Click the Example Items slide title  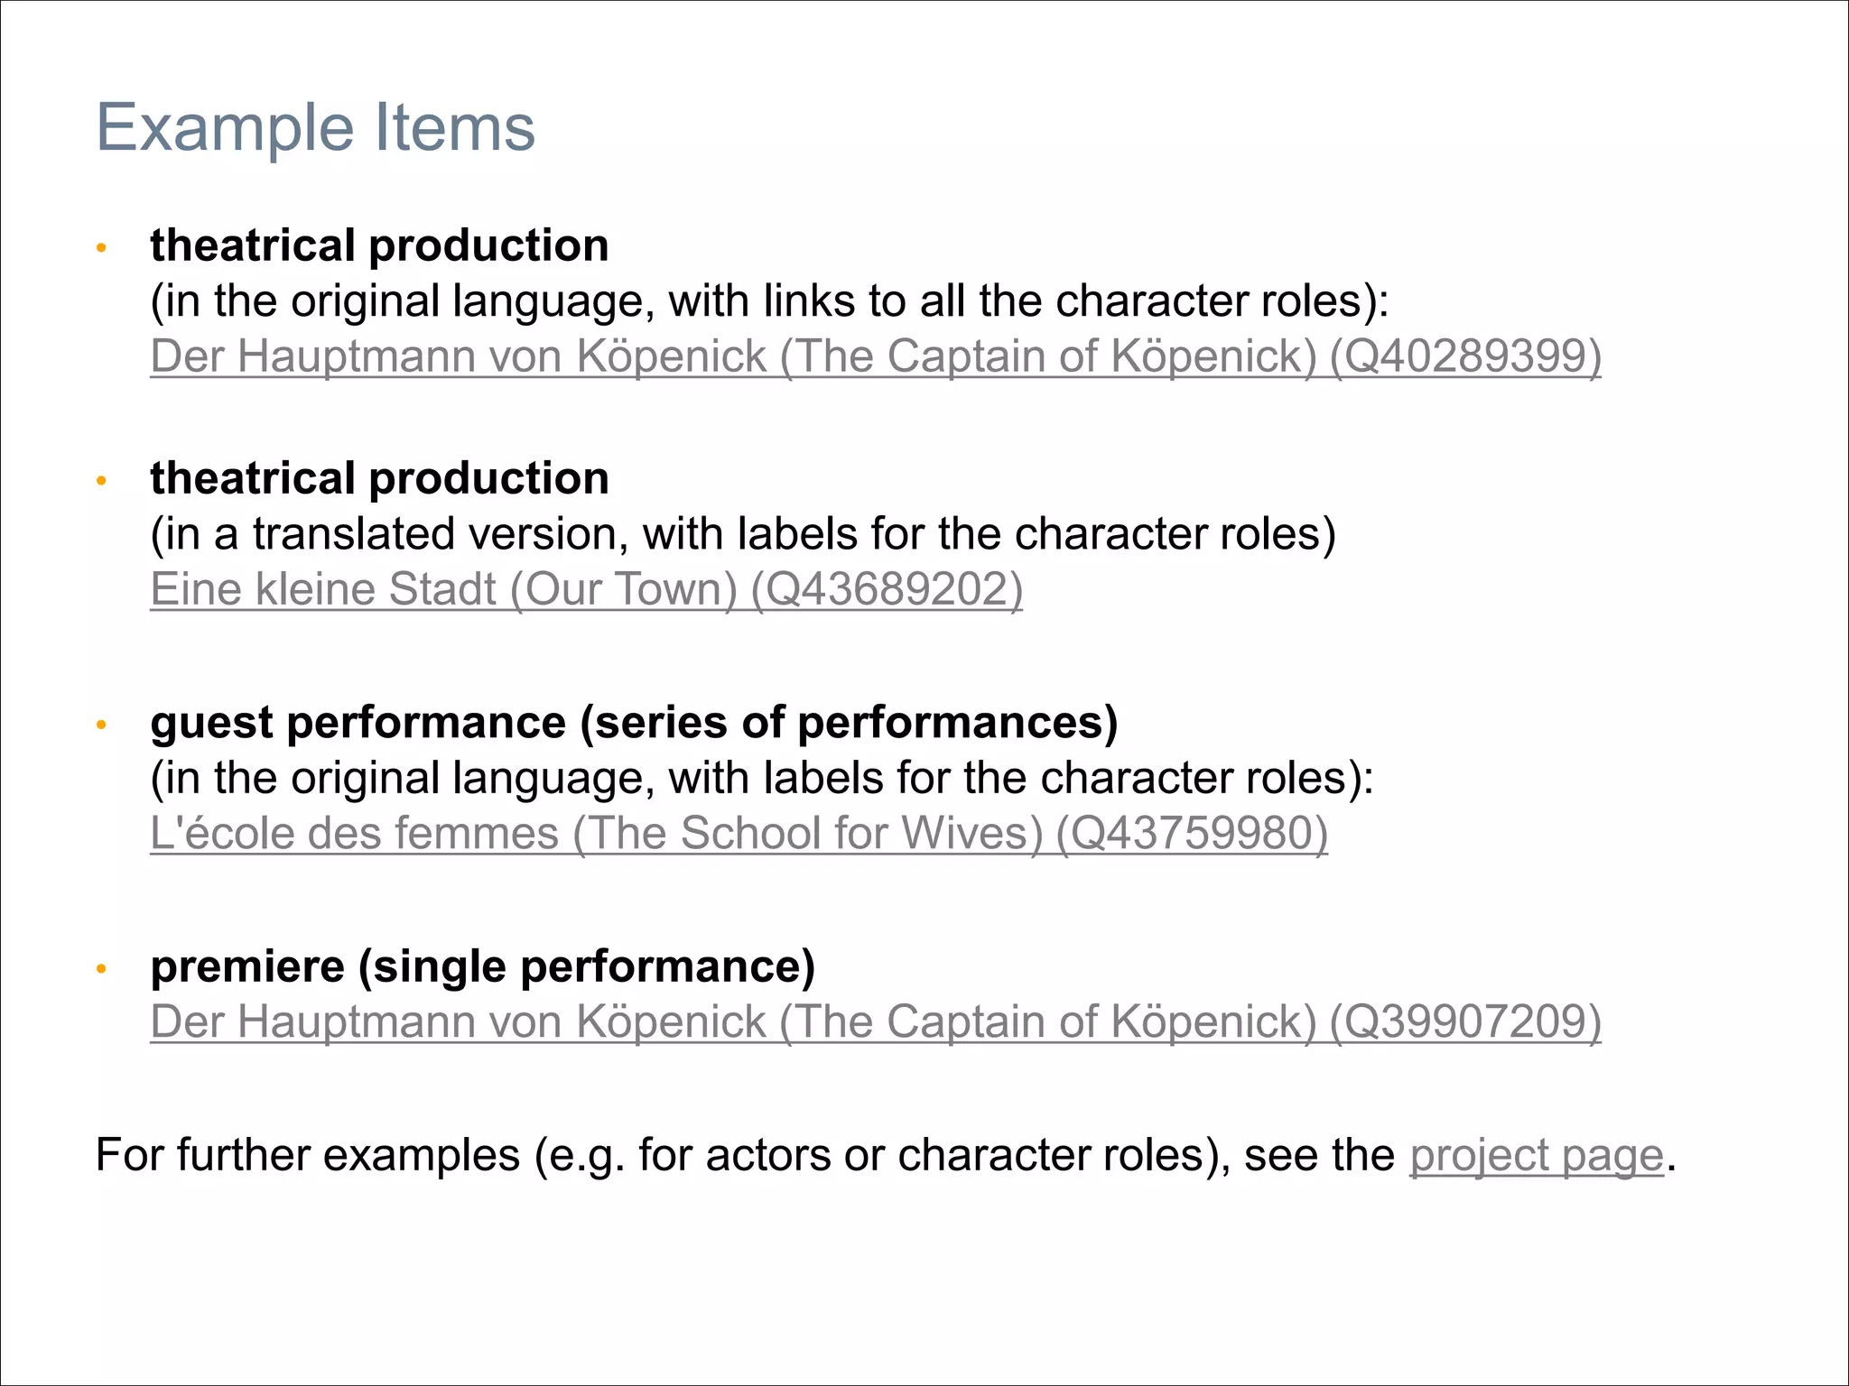coord(315,127)
